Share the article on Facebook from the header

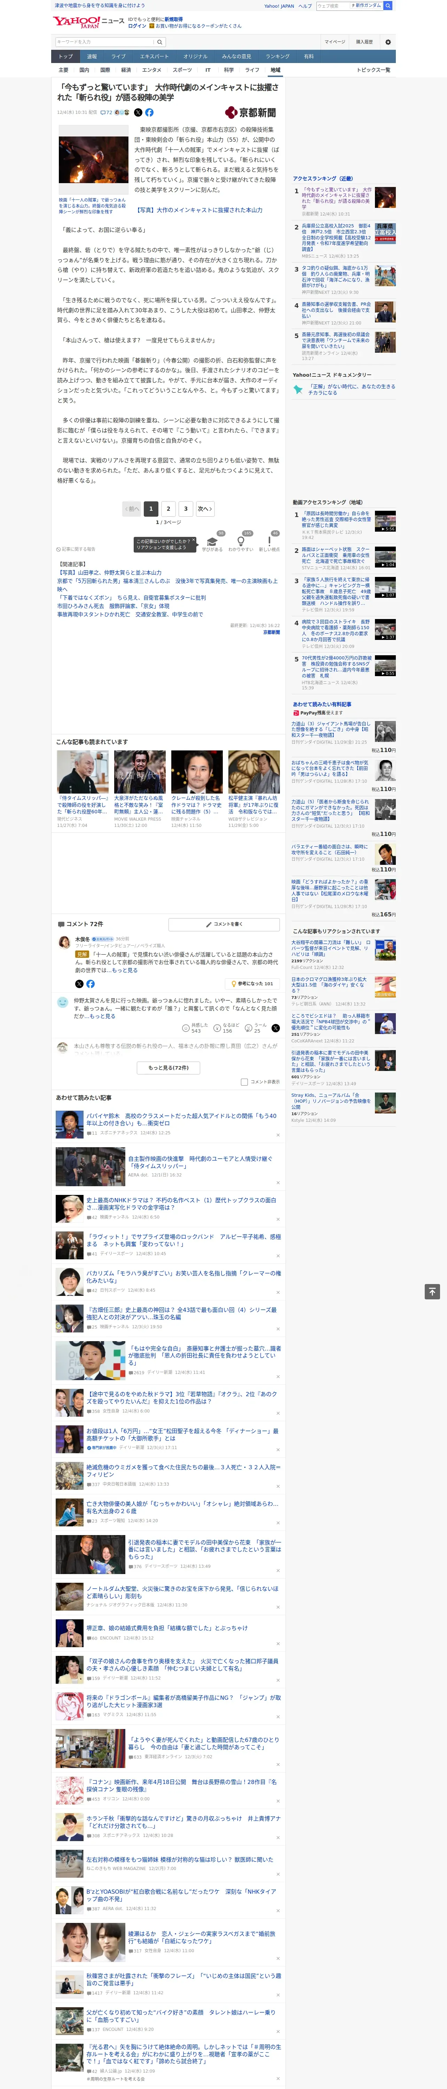tap(149, 113)
